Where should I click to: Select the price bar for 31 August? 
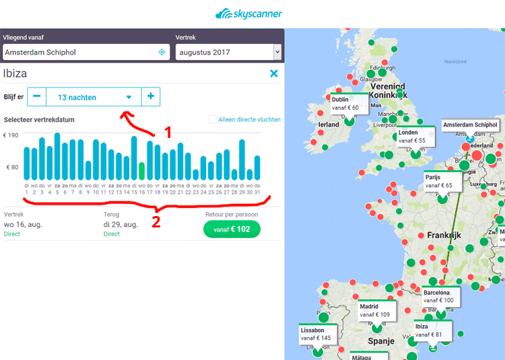[257, 168]
